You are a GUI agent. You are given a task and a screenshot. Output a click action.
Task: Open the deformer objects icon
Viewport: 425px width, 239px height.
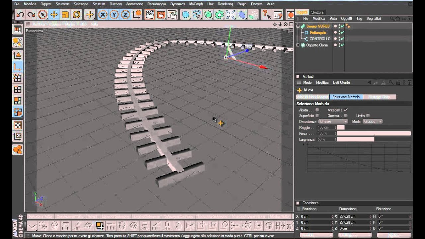click(x=242, y=15)
